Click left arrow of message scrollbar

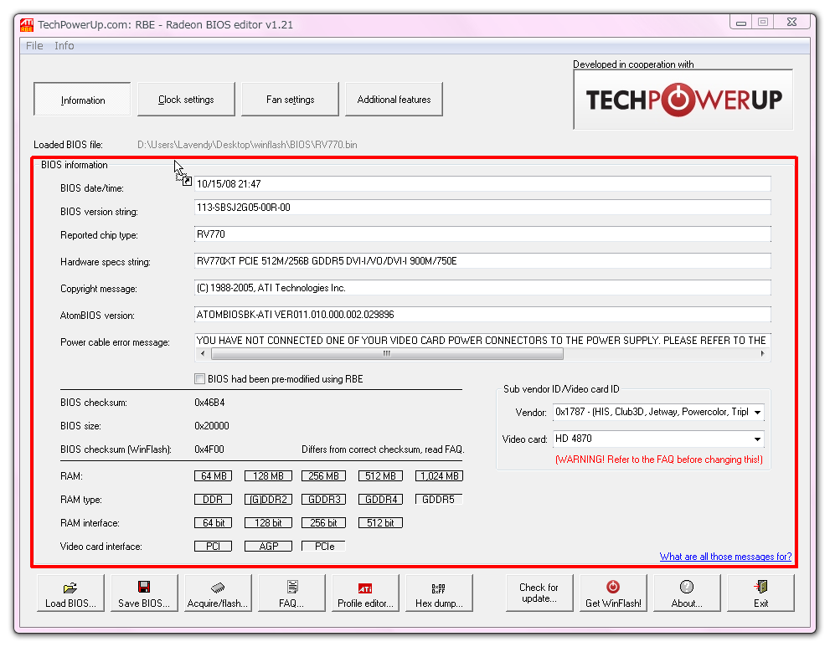click(203, 353)
